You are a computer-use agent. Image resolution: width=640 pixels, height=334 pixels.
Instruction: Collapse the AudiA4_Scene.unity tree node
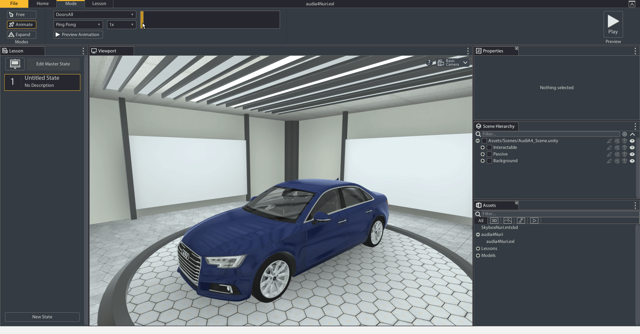click(478, 141)
